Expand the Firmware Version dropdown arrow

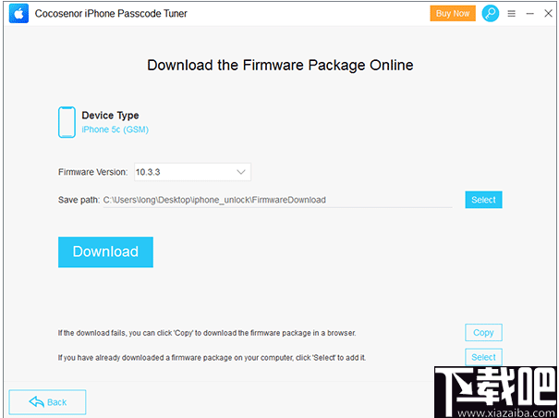[x=241, y=172]
